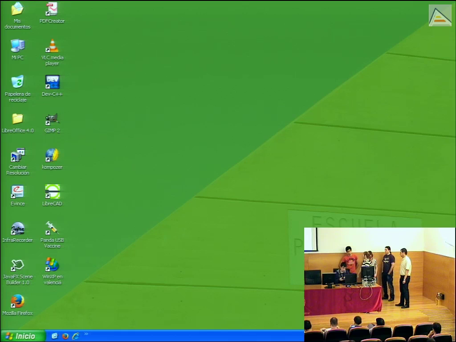Screen dimensions: 456x342
Task: Open VLC media player shortcut
Action: [52, 46]
